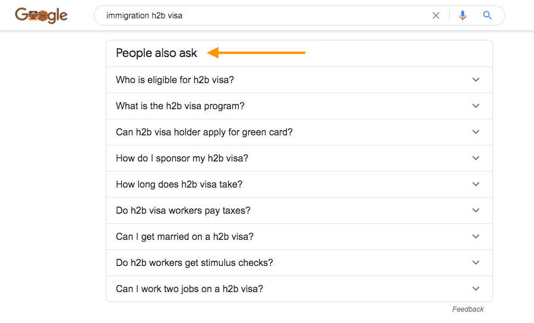The height and width of the screenshot is (323, 534).
Task: Clear the search query with the X icon
Action: [x=436, y=15]
